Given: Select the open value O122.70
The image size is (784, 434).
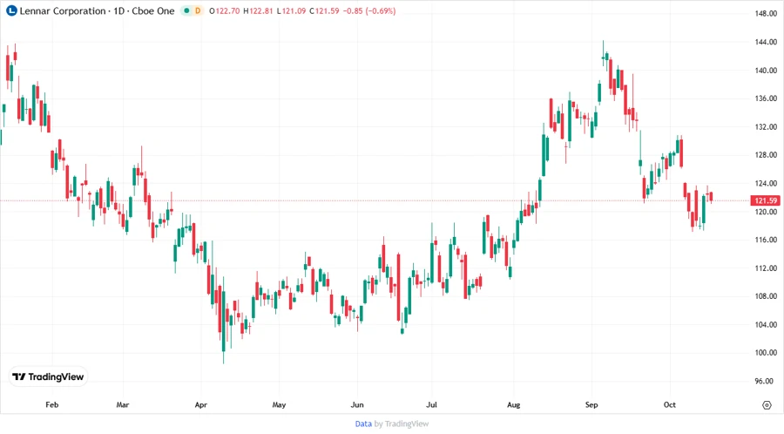Looking at the screenshot, I should [225, 10].
